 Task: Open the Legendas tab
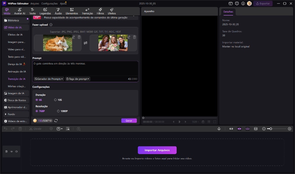[x=45, y=11]
